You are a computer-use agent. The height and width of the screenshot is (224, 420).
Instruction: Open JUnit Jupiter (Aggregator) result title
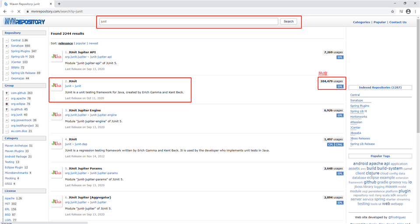(x=90, y=197)
